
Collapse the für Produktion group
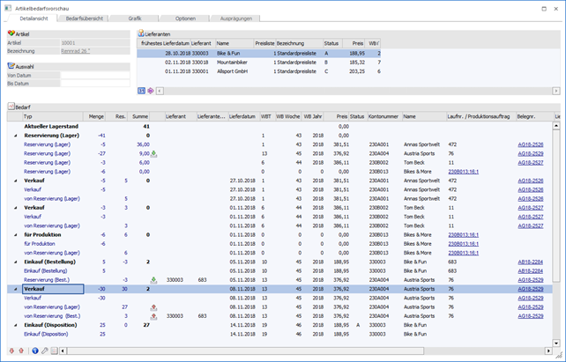(x=16, y=234)
